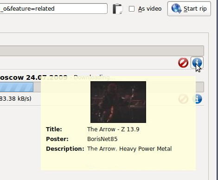Click the 'oscow 24.07.2009' download title
This screenshot has height=180, width=218.
pos(33,77)
